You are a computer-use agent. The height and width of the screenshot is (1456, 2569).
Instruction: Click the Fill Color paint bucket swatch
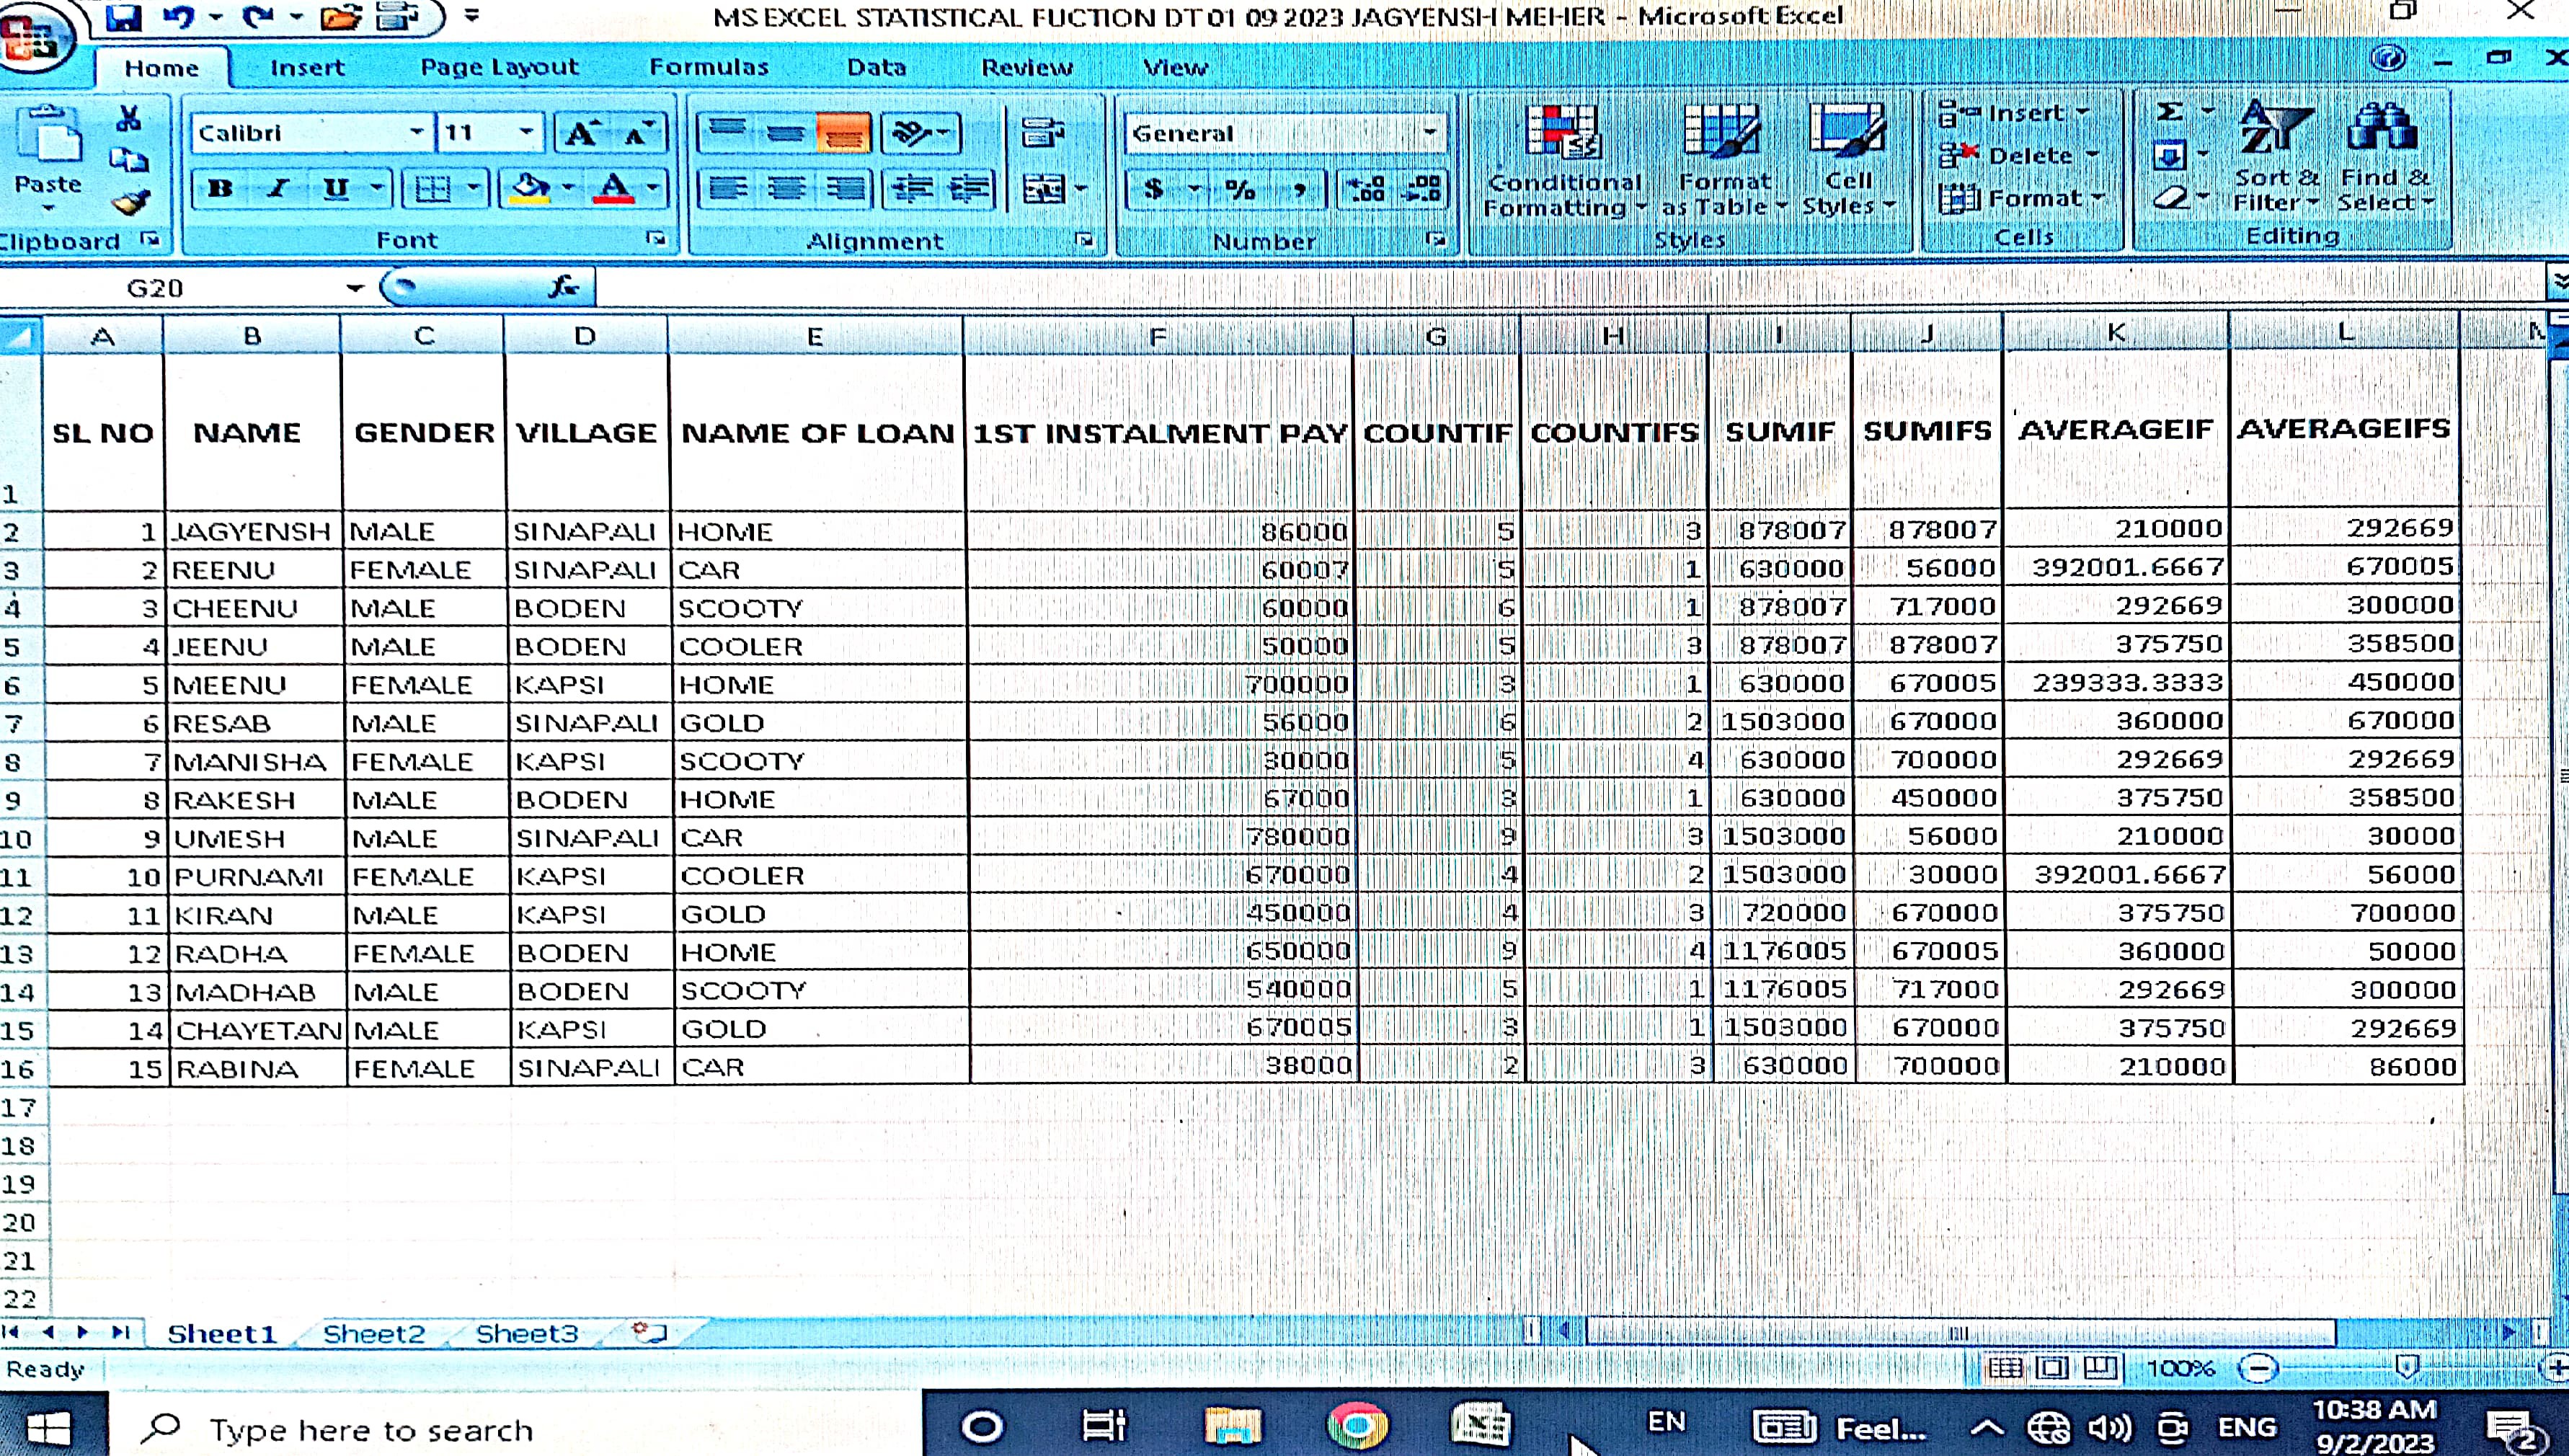(531, 188)
